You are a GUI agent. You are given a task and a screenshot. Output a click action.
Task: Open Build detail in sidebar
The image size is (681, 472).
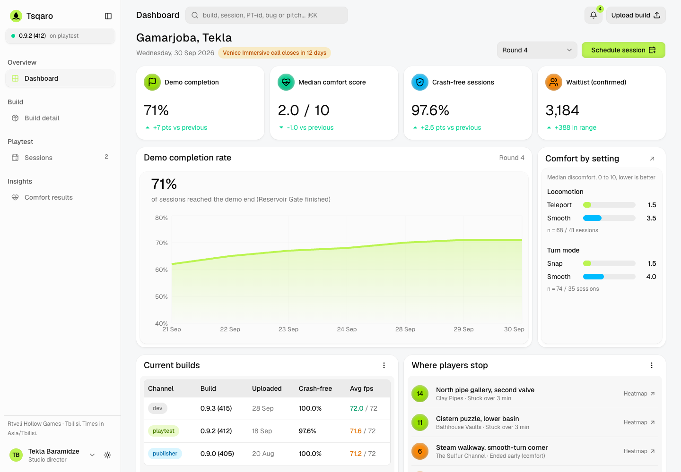pyautogui.click(x=60, y=118)
